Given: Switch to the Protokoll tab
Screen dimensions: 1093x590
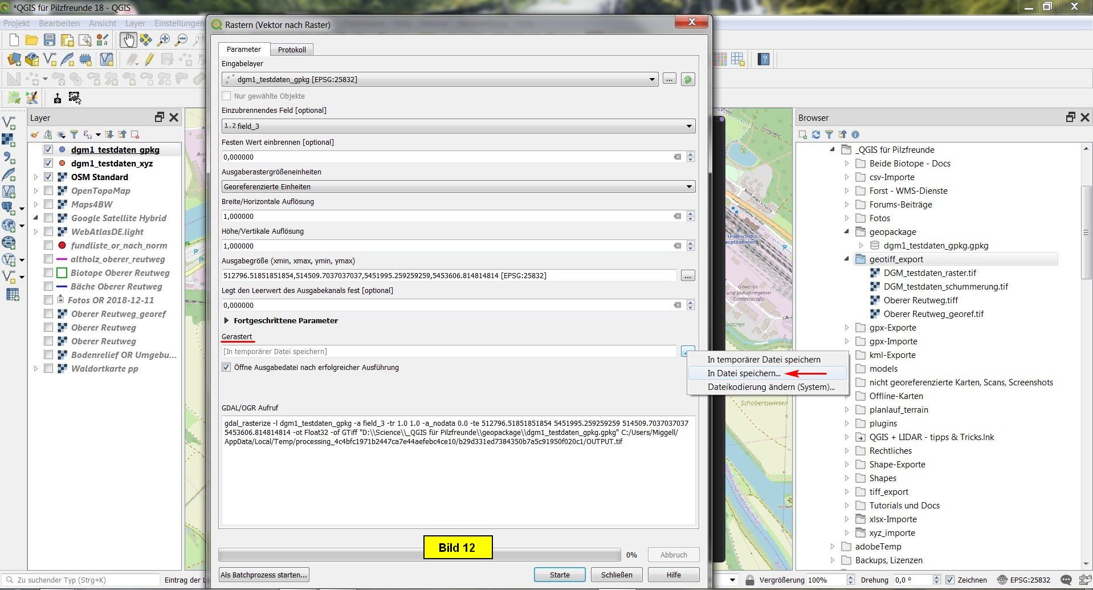Looking at the screenshot, I should [x=292, y=50].
